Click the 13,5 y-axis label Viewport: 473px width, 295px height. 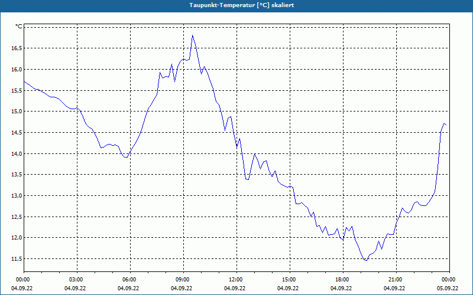(x=17, y=175)
